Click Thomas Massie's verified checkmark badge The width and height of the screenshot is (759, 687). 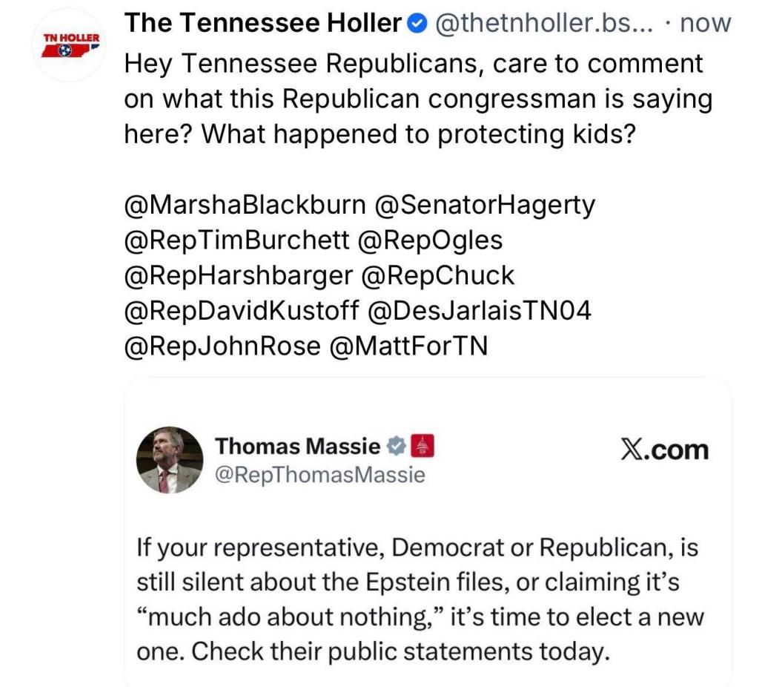pyautogui.click(x=397, y=447)
